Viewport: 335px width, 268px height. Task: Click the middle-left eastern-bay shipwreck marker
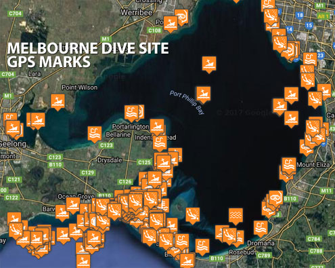click(x=280, y=106)
